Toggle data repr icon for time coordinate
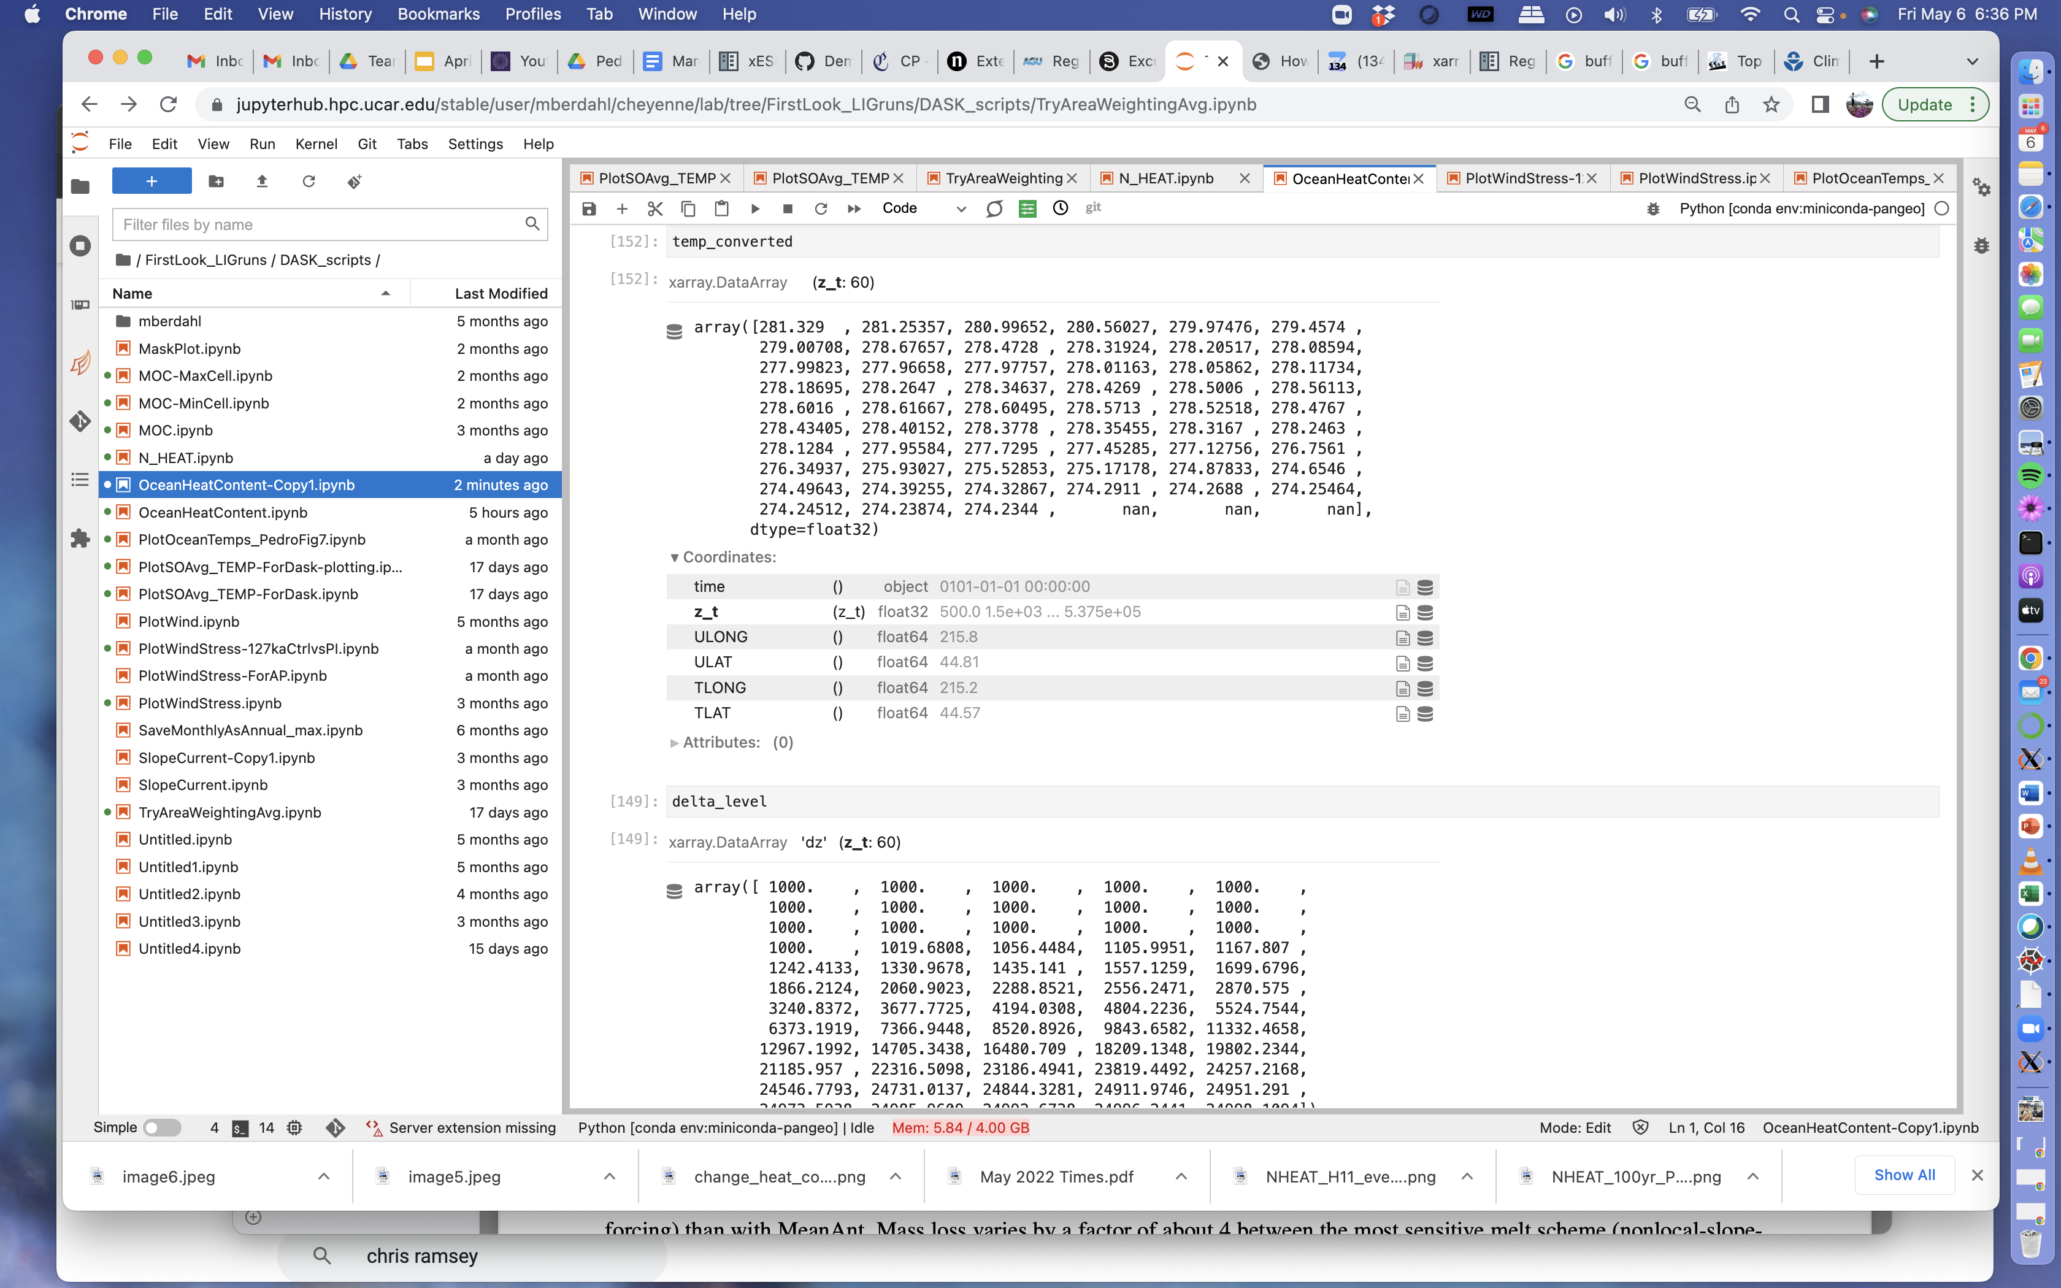The width and height of the screenshot is (2061, 1288). (1425, 587)
